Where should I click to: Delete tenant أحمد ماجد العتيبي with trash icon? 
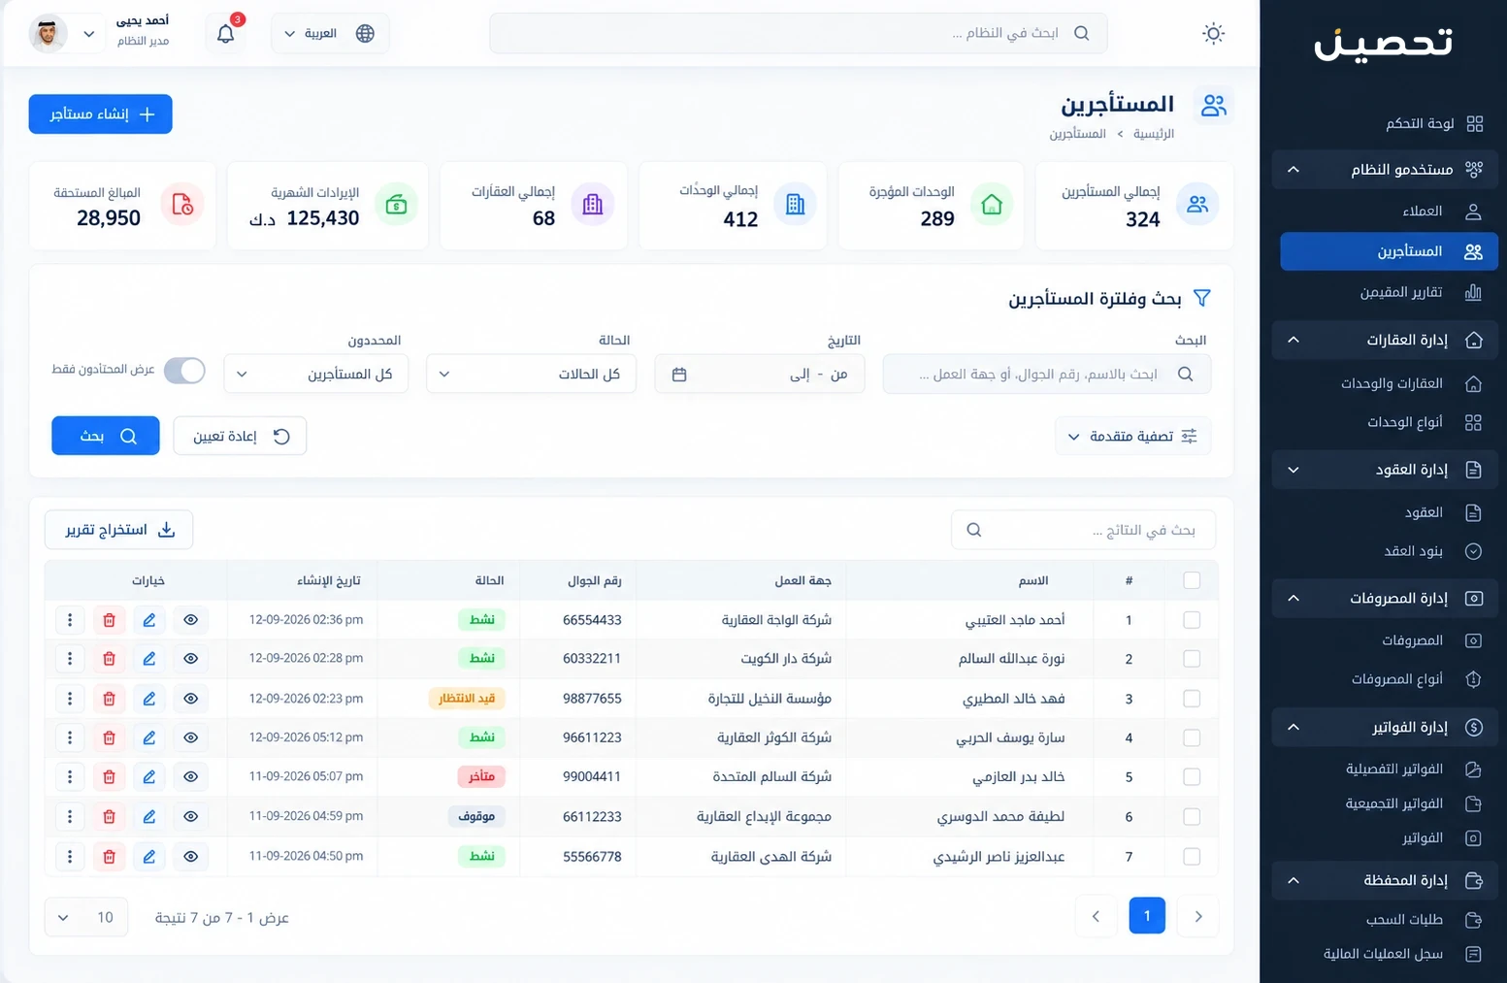(109, 619)
